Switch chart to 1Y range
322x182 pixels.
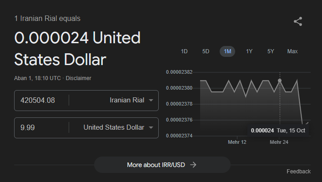(x=249, y=51)
